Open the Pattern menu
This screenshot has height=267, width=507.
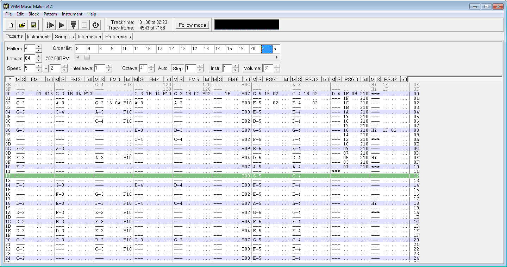coord(50,14)
